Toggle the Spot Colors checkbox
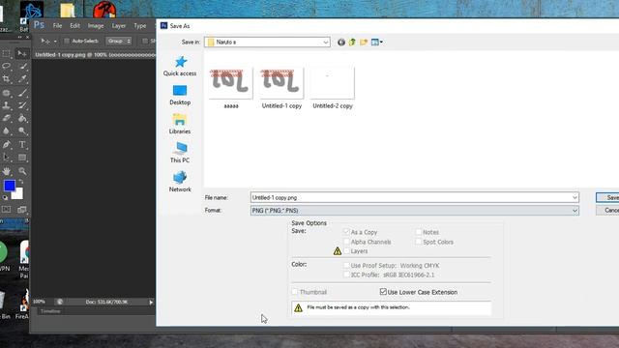The width and height of the screenshot is (619, 348). click(419, 242)
